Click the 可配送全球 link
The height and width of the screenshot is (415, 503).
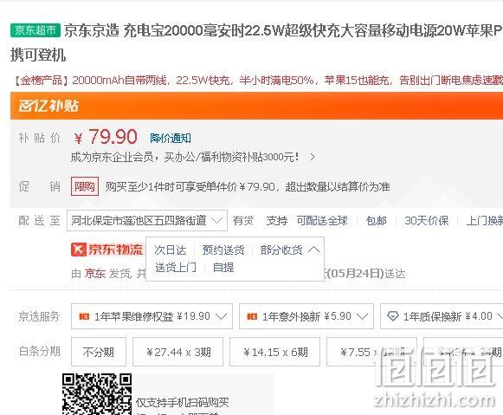pyautogui.click(x=322, y=221)
